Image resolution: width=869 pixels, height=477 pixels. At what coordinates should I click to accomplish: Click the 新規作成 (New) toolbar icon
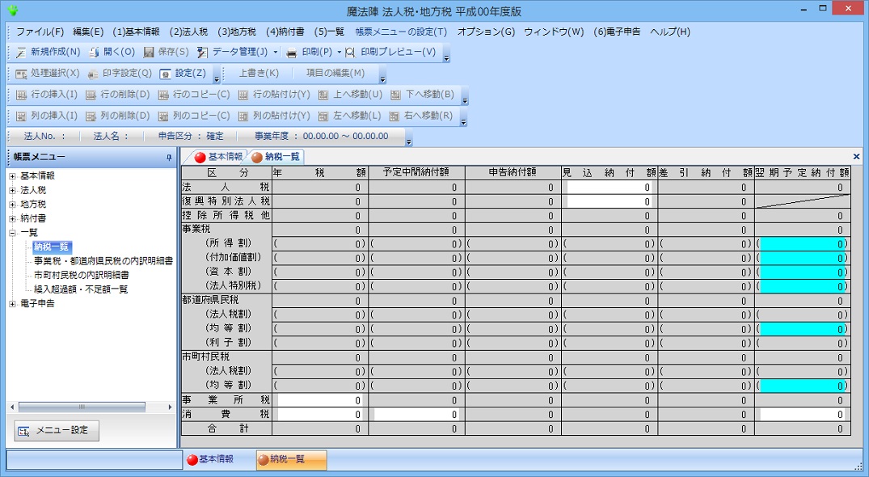pyautogui.click(x=21, y=53)
